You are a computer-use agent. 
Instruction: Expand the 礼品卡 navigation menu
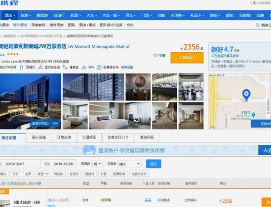[x=197, y=15]
